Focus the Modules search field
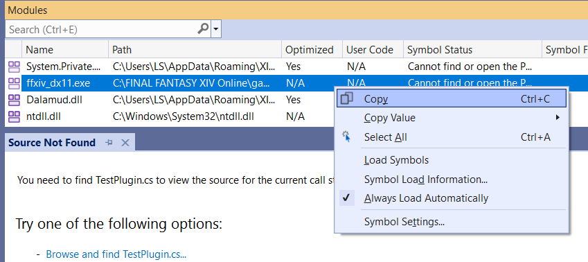The width and height of the screenshot is (588, 262). point(101,29)
